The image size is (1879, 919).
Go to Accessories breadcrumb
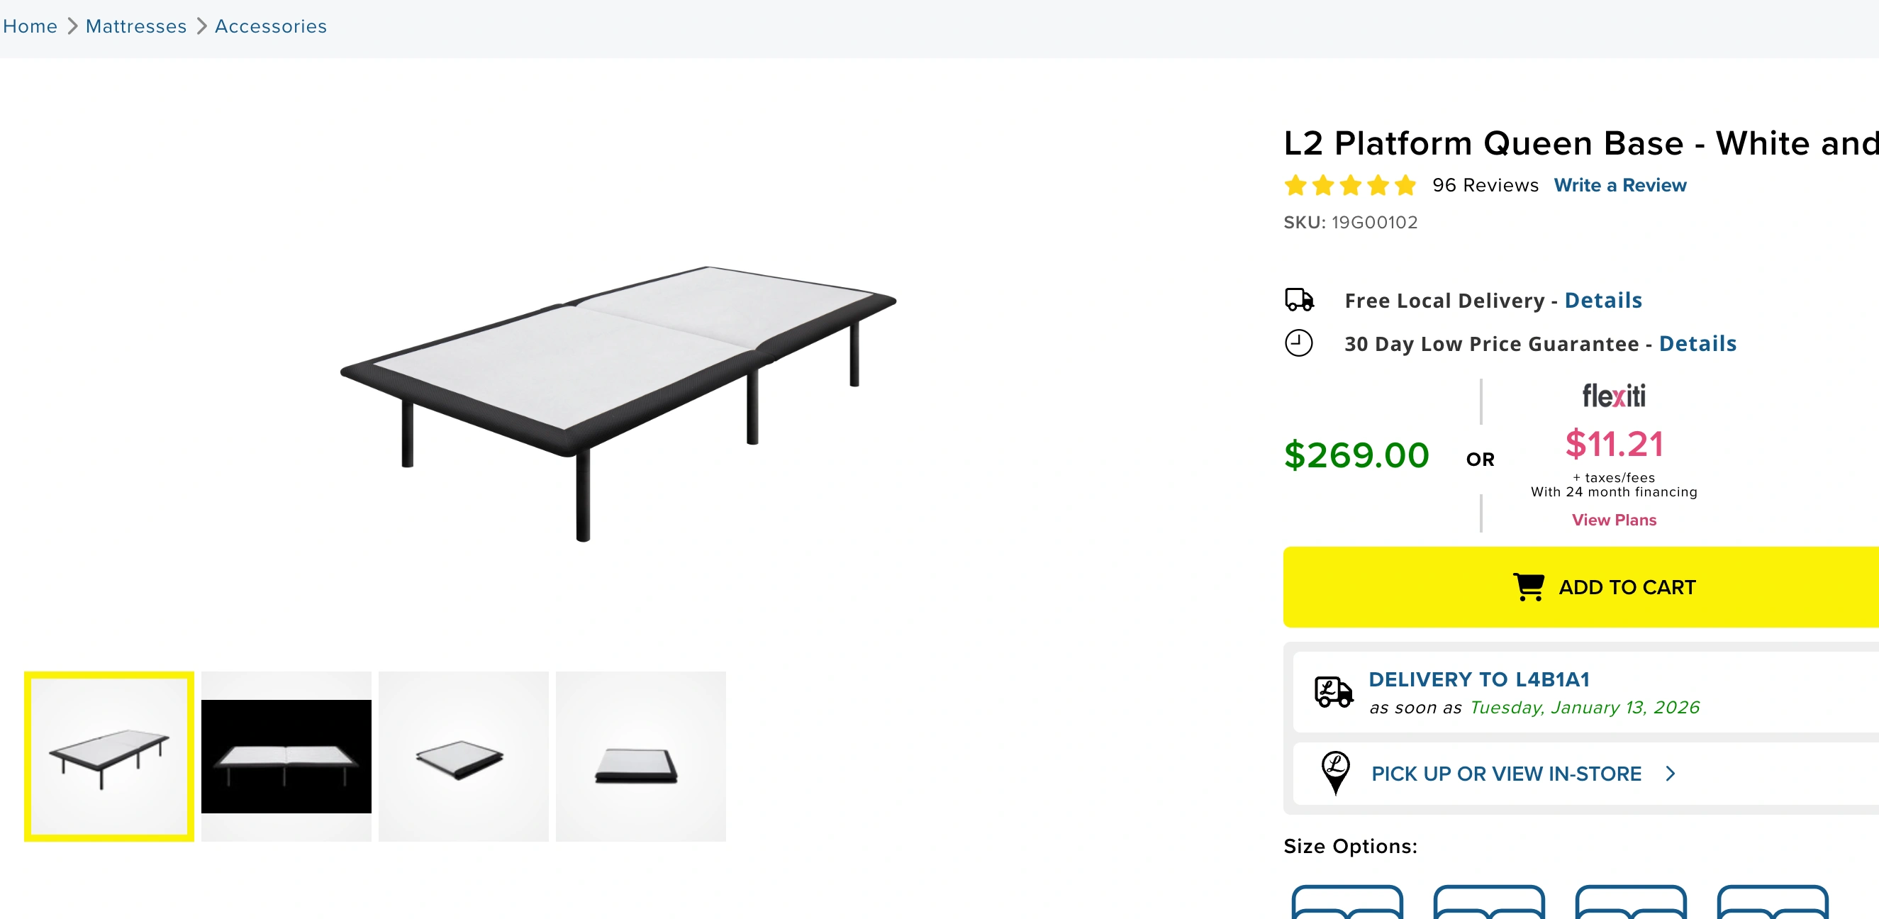click(x=271, y=26)
